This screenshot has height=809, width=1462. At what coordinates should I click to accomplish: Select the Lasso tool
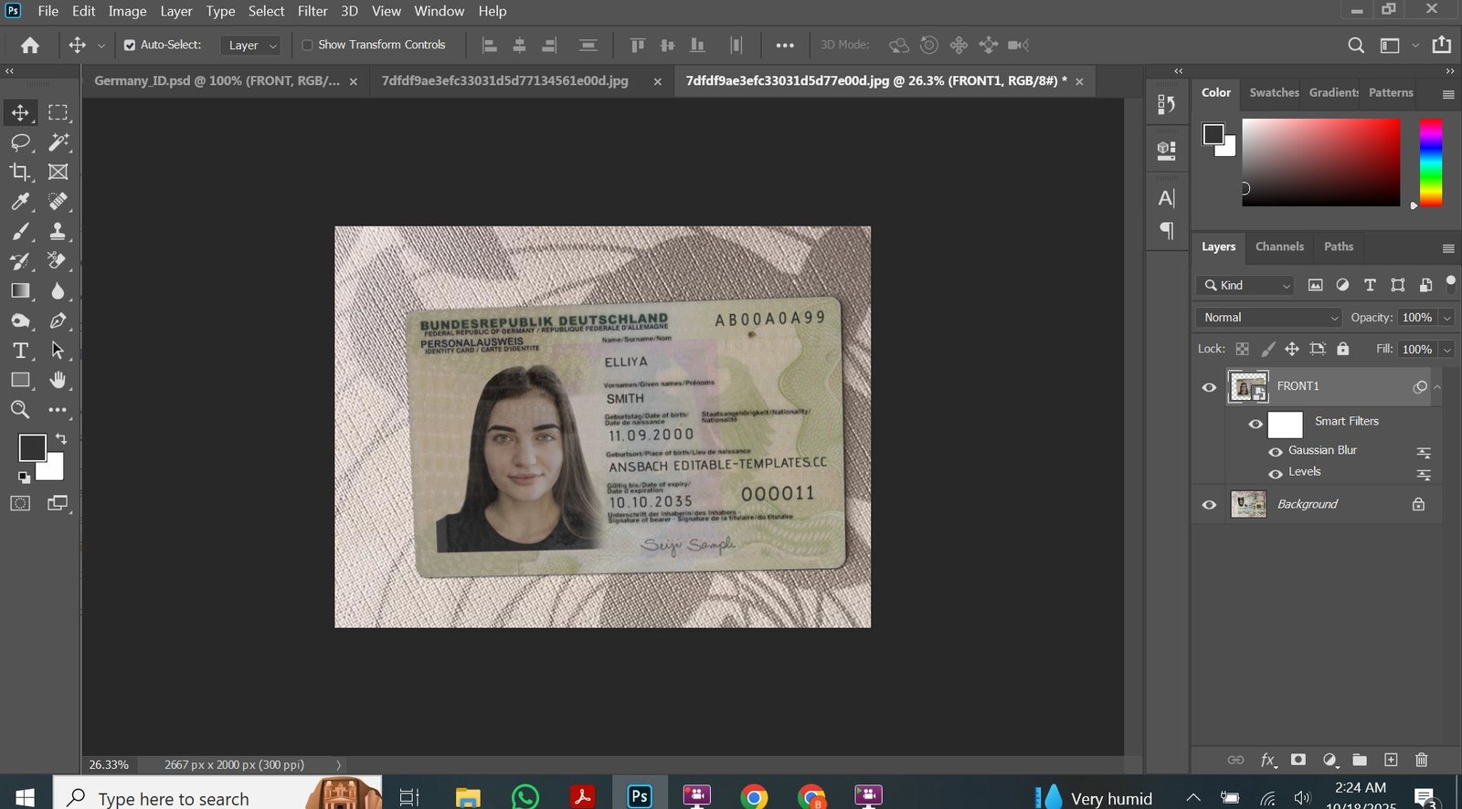pyautogui.click(x=20, y=142)
